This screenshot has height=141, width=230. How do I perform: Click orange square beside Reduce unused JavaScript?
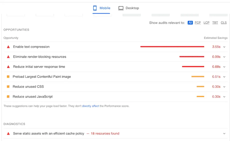[8, 97]
